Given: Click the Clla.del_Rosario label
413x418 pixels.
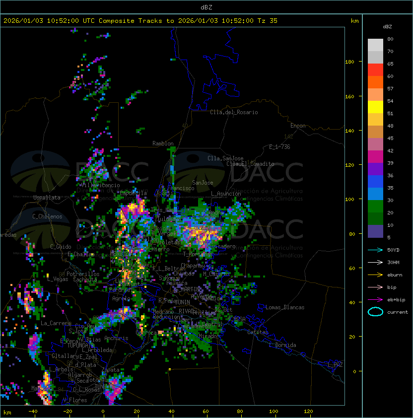Looking at the screenshot, I should coord(234,112).
